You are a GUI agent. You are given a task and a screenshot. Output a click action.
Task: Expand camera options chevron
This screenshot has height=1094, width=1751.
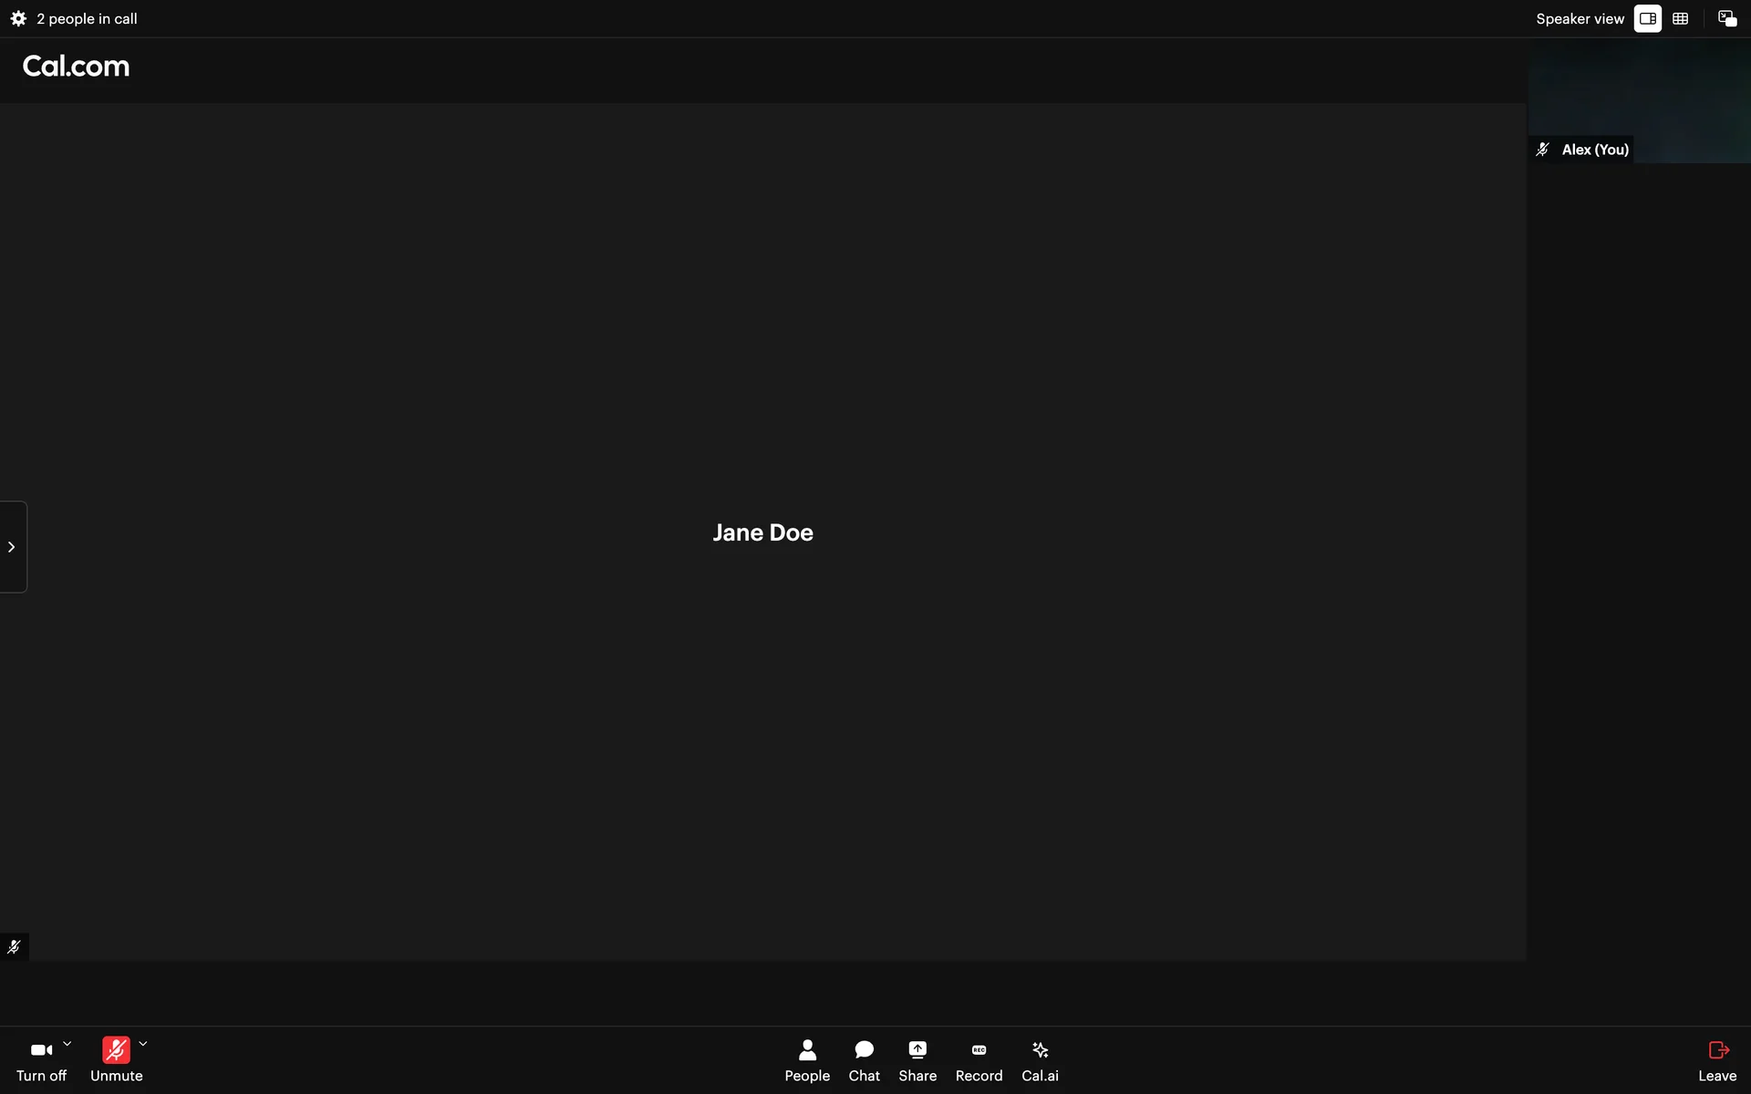coord(67,1044)
